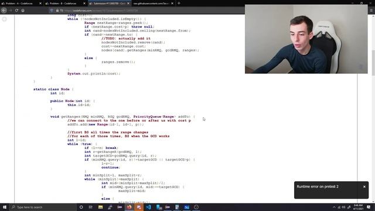The width and height of the screenshot is (375, 211).
Task: Close the Problem - B tab
Action: coord(84,4)
